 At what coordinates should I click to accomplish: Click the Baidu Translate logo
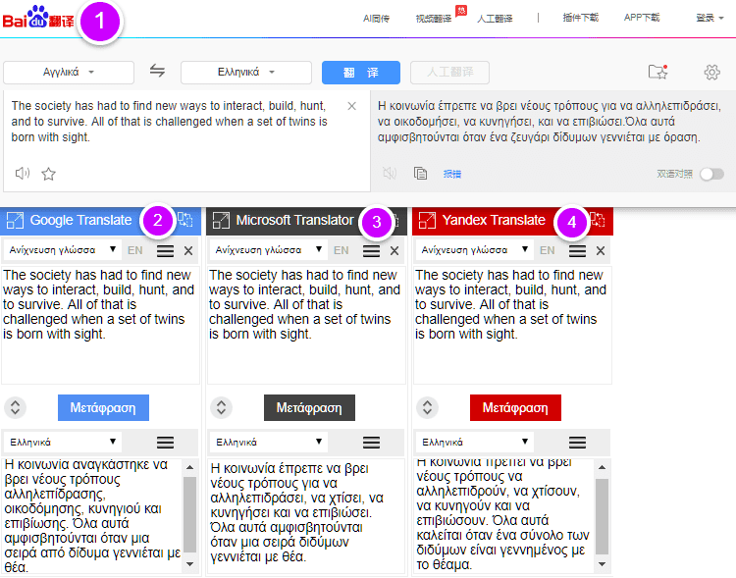[x=38, y=18]
